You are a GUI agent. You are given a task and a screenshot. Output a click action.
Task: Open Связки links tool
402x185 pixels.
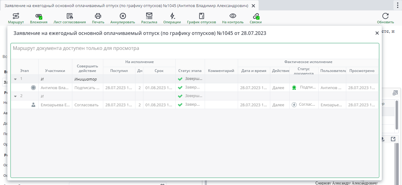coord(256,18)
